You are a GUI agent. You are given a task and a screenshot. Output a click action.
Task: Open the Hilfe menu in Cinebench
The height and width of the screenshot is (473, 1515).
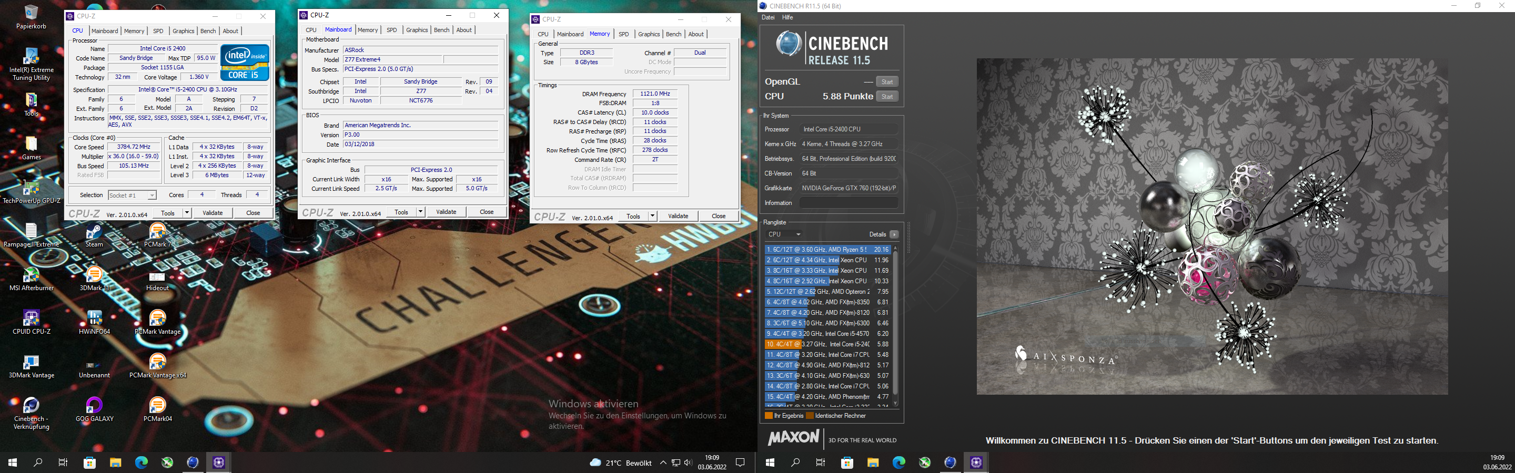(787, 18)
